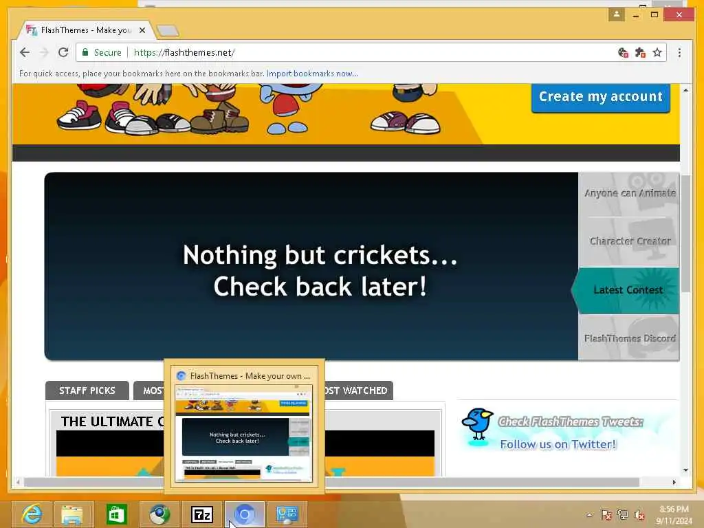Open Internet Explorer from the taskbar

[32, 514]
